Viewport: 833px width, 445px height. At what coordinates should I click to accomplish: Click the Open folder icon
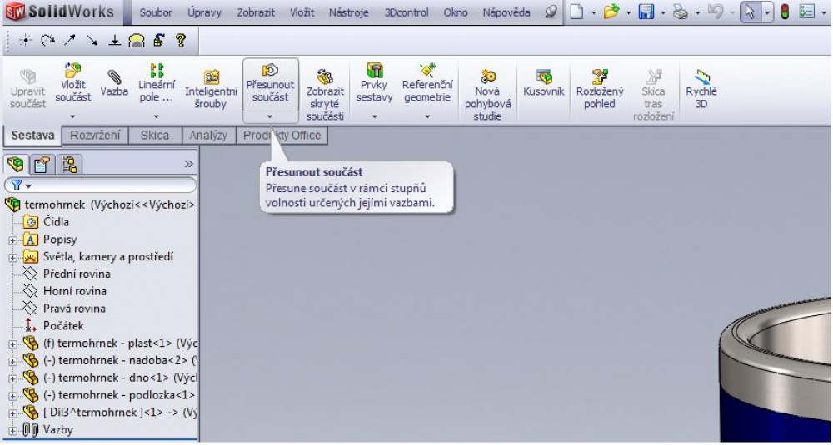tap(611, 12)
